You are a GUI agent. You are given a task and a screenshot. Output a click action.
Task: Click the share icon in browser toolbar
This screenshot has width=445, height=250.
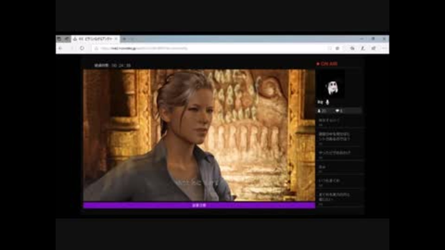(374, 49)
